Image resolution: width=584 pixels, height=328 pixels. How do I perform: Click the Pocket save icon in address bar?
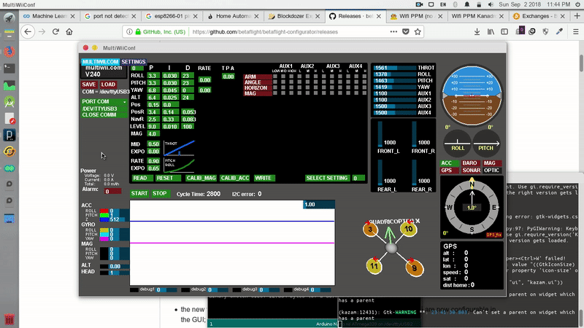click(x=406, y=32)
